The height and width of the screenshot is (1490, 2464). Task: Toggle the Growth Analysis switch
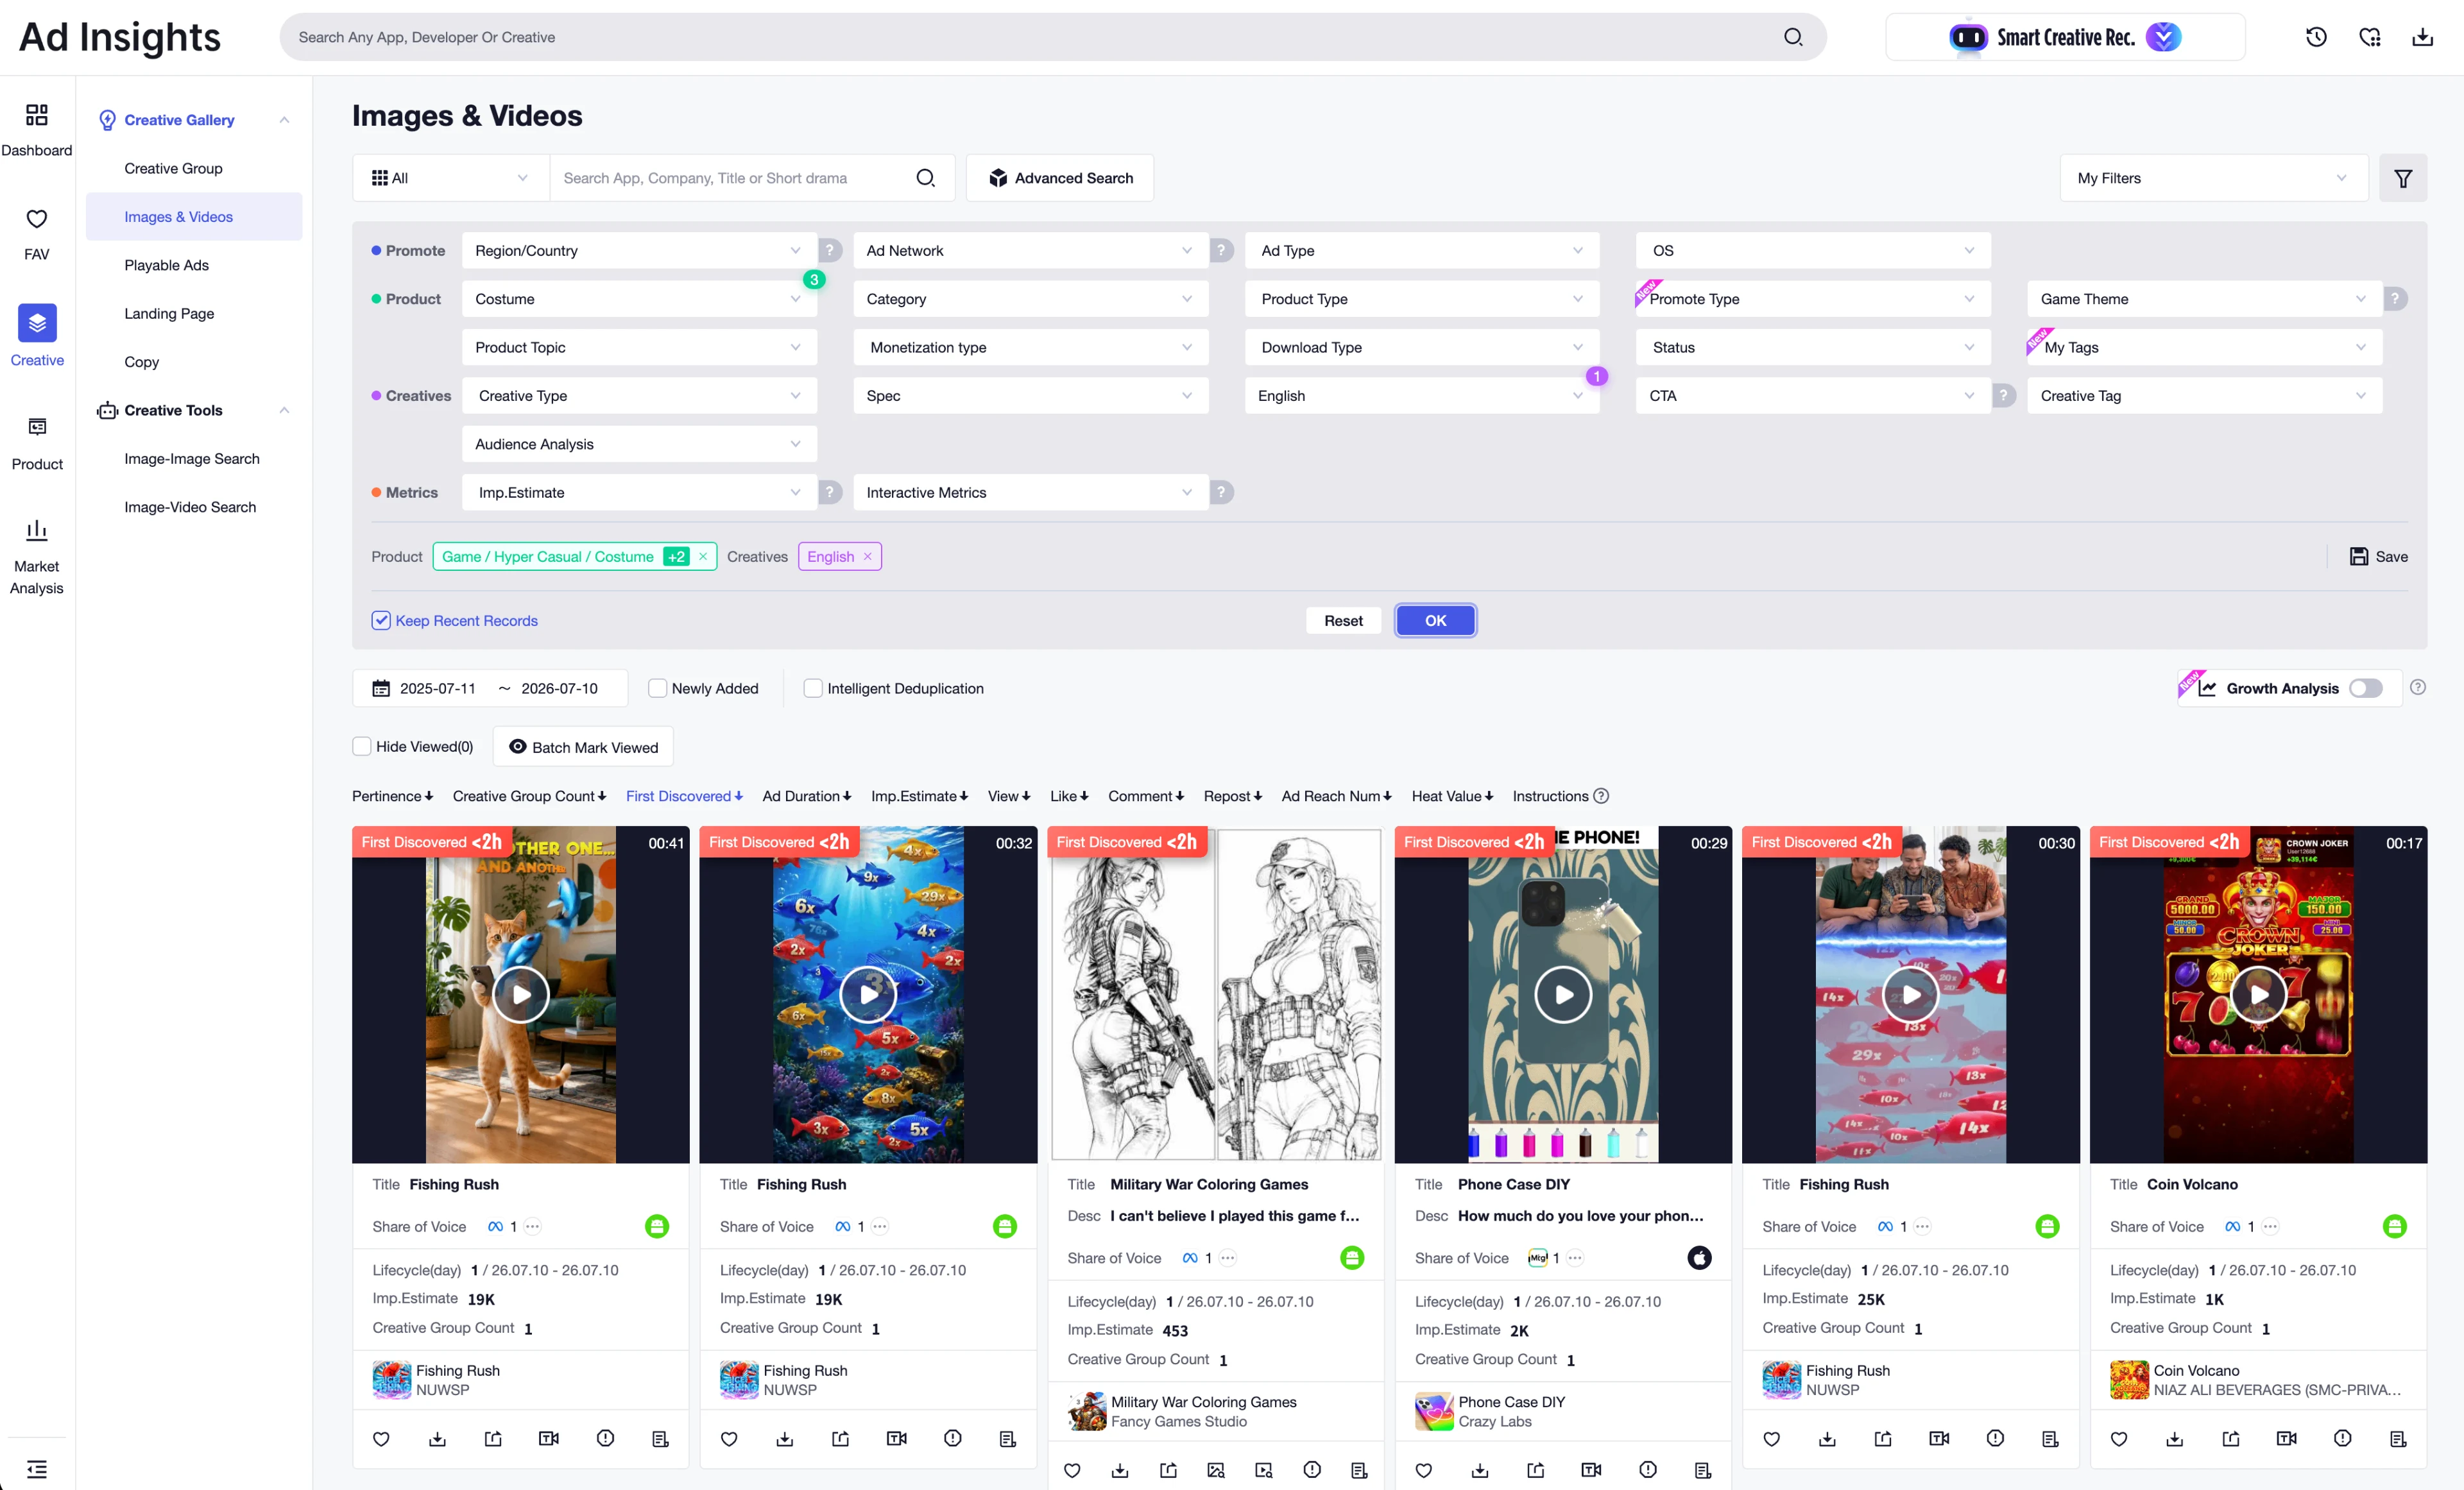2365,688
